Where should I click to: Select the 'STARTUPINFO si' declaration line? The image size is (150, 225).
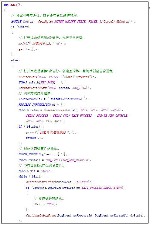click(x=53, y=99)
